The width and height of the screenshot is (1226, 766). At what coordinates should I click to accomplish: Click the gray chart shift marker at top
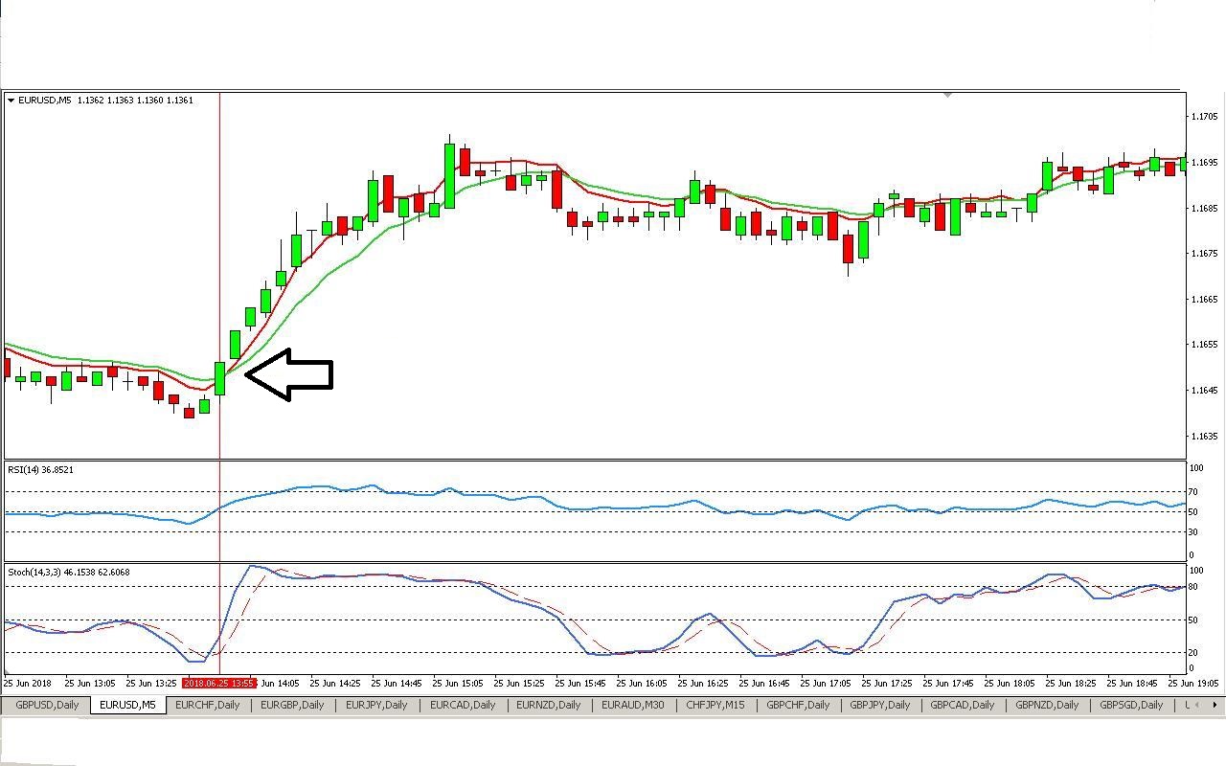pyautogui.click(x=947, y=95)
